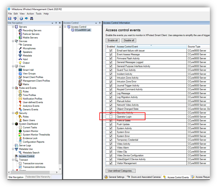217x187 pixels.
Task: Open the Smart Wall icon
Action: [x=20, y=70]
